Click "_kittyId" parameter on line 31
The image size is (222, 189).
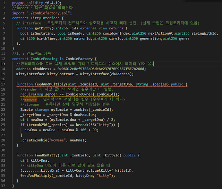pos(111,155)
